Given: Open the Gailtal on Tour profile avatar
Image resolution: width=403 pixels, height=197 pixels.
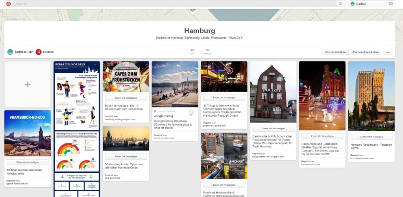Looking at the screenshot, I should 10,52.
